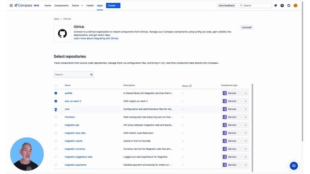Expand component type dropdown for magnetic-loggedout-web
The height and width of the screenshot is (174, 310).
click(x=246, y=157)
